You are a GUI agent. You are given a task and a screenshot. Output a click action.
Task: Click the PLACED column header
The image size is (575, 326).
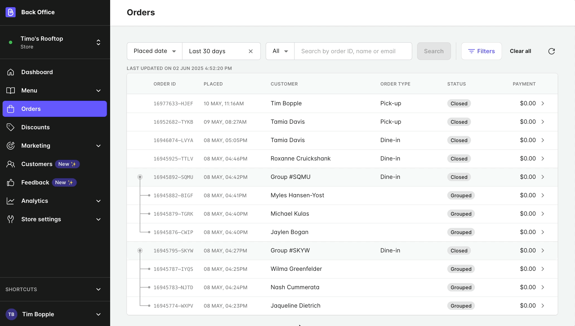(x=213, y=84)
